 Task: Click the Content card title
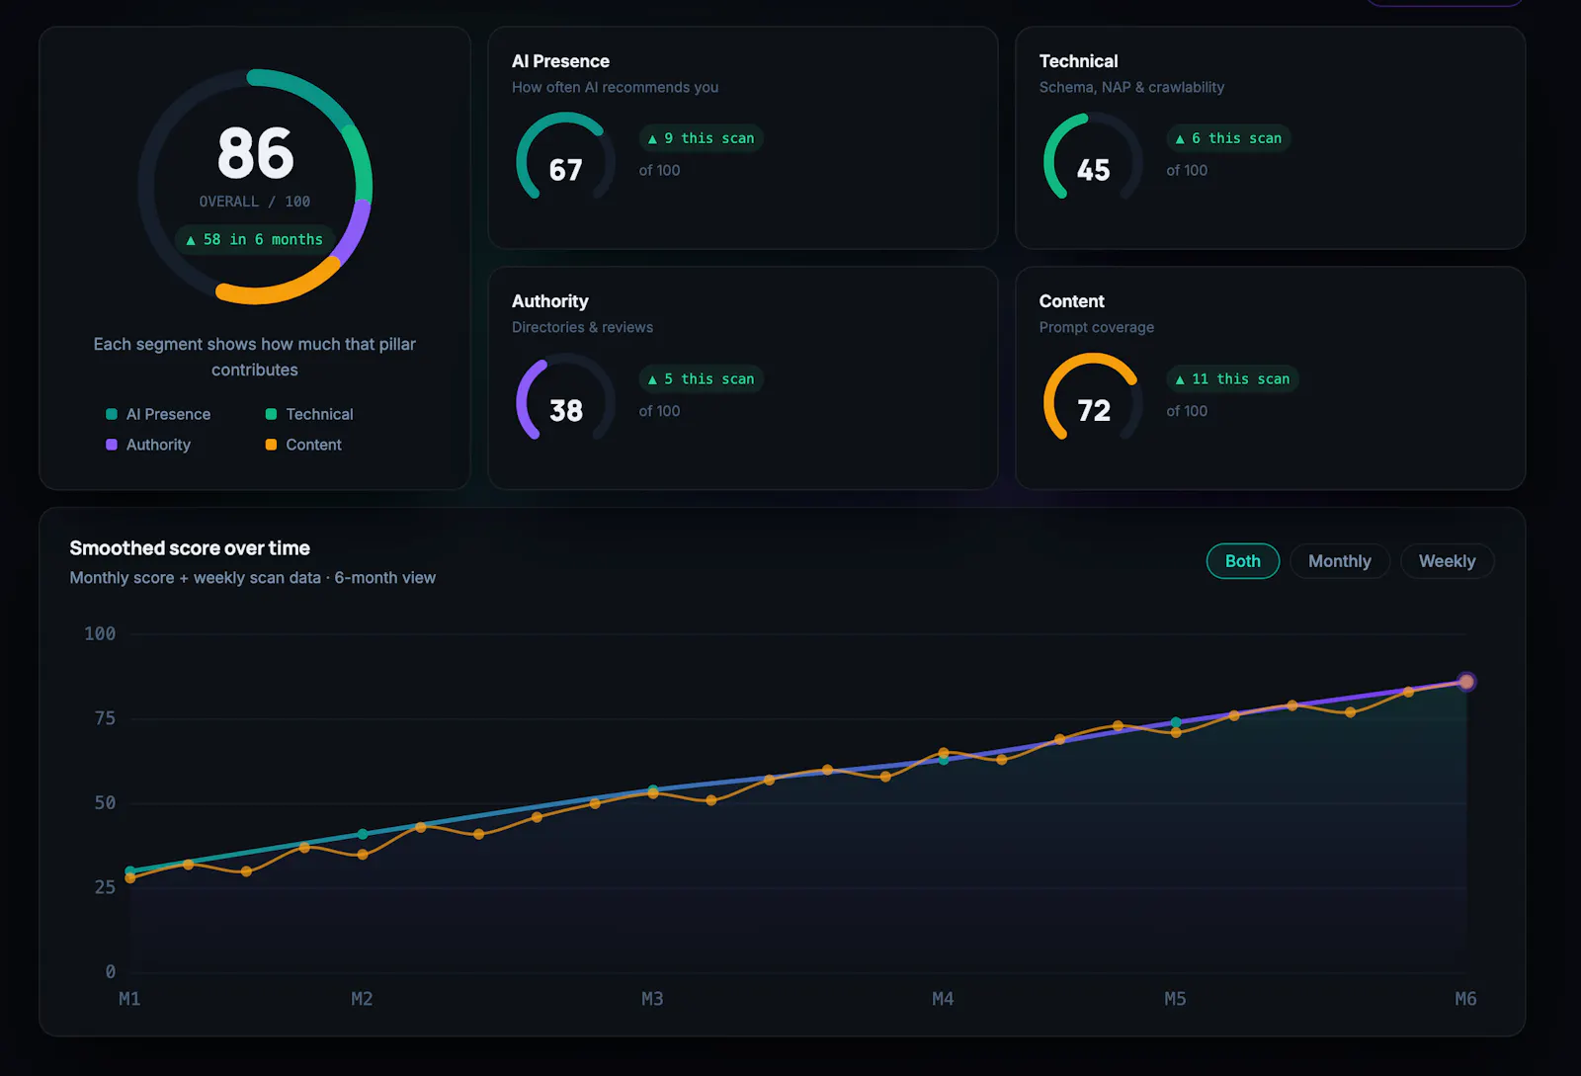1071,301
